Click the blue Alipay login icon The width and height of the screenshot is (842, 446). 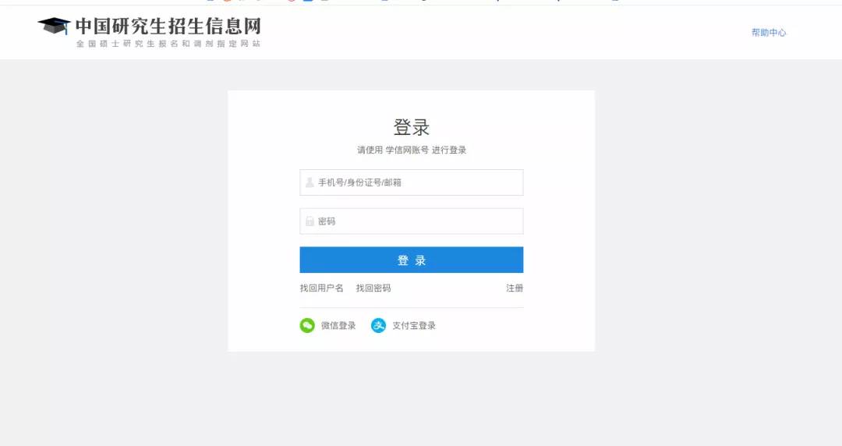(379, 325)
